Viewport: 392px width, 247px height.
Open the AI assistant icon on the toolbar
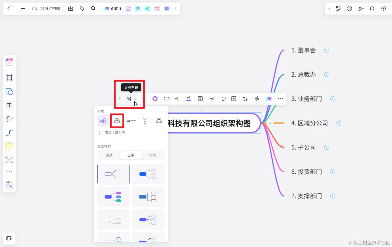(x=269, y=98)
